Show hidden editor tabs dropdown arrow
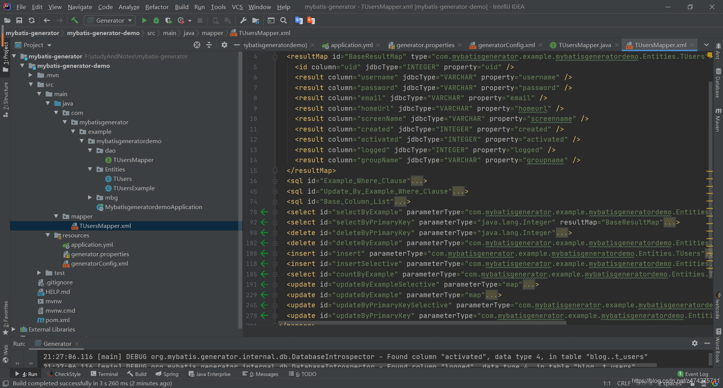Screen dimensions: 723x388 coord(706,45)
